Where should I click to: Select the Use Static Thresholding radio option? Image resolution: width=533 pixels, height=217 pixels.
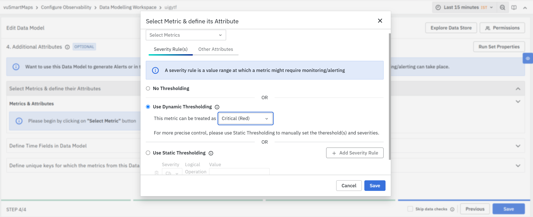coord(148,153)
